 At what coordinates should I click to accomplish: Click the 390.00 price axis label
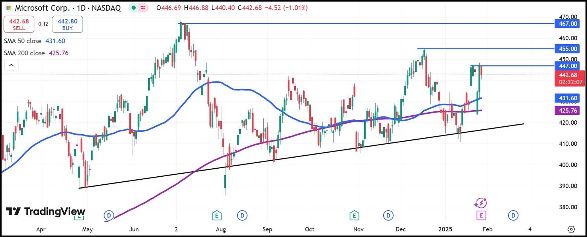pyautogui.click(x=568, y=186)
